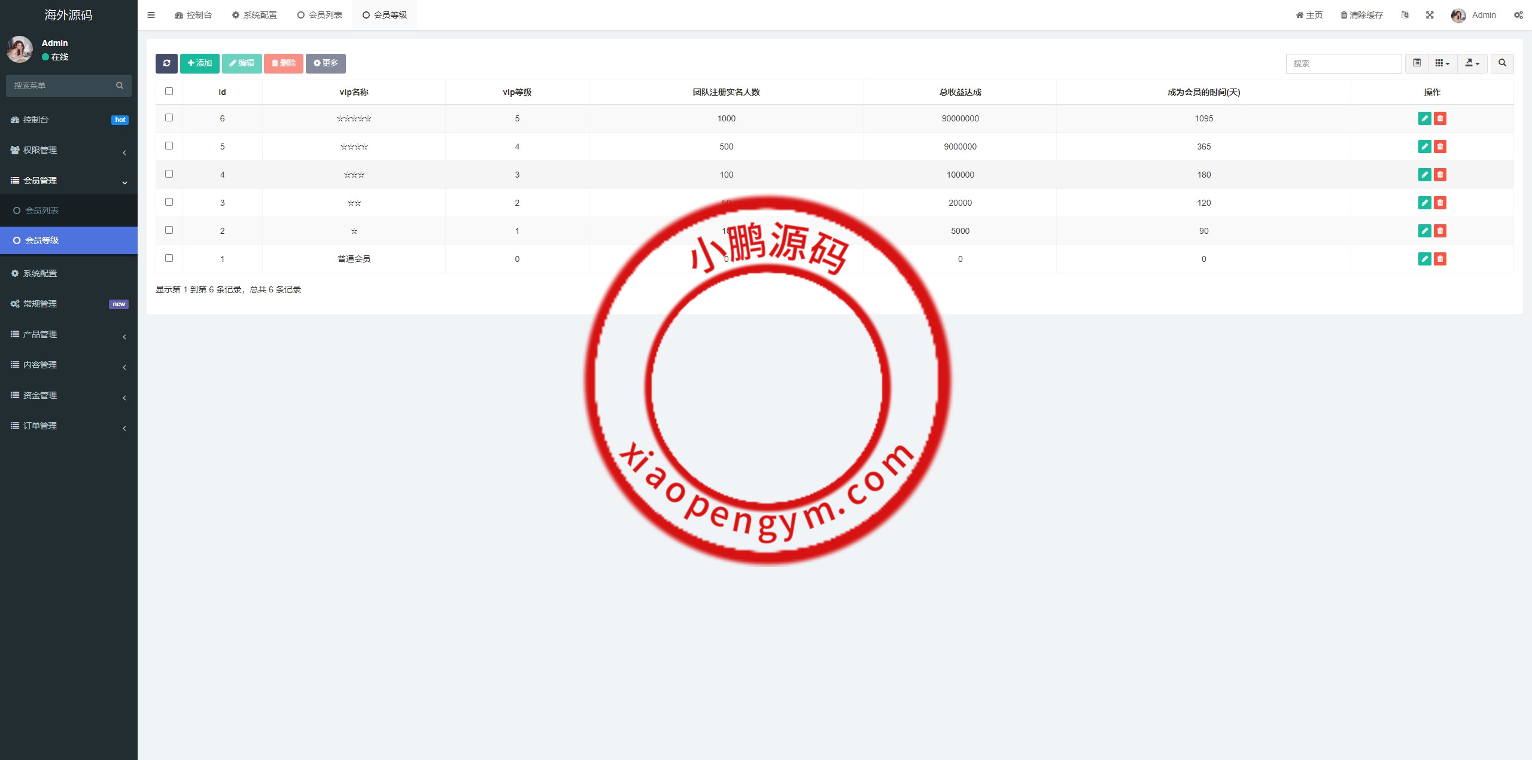Switch to 控制台 tab
The width and height of the screenshot is (1532, 760).
(x=193, y=15)
